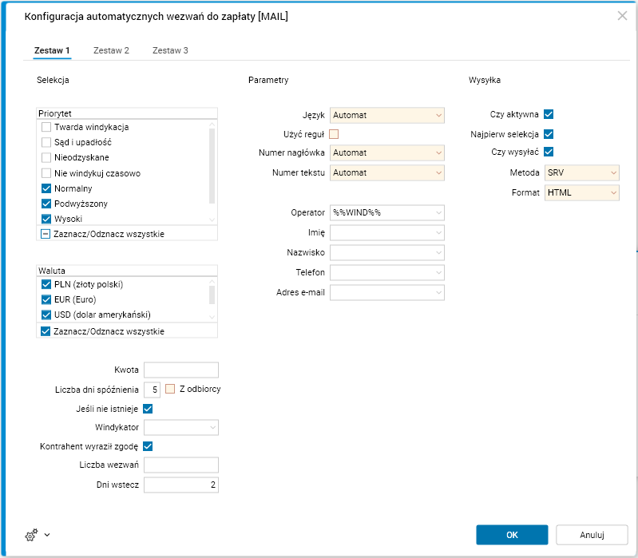
Task: Toggle Zaznacz/Odznacz wszystkie under Priorytet
Action: pos(46,233)
